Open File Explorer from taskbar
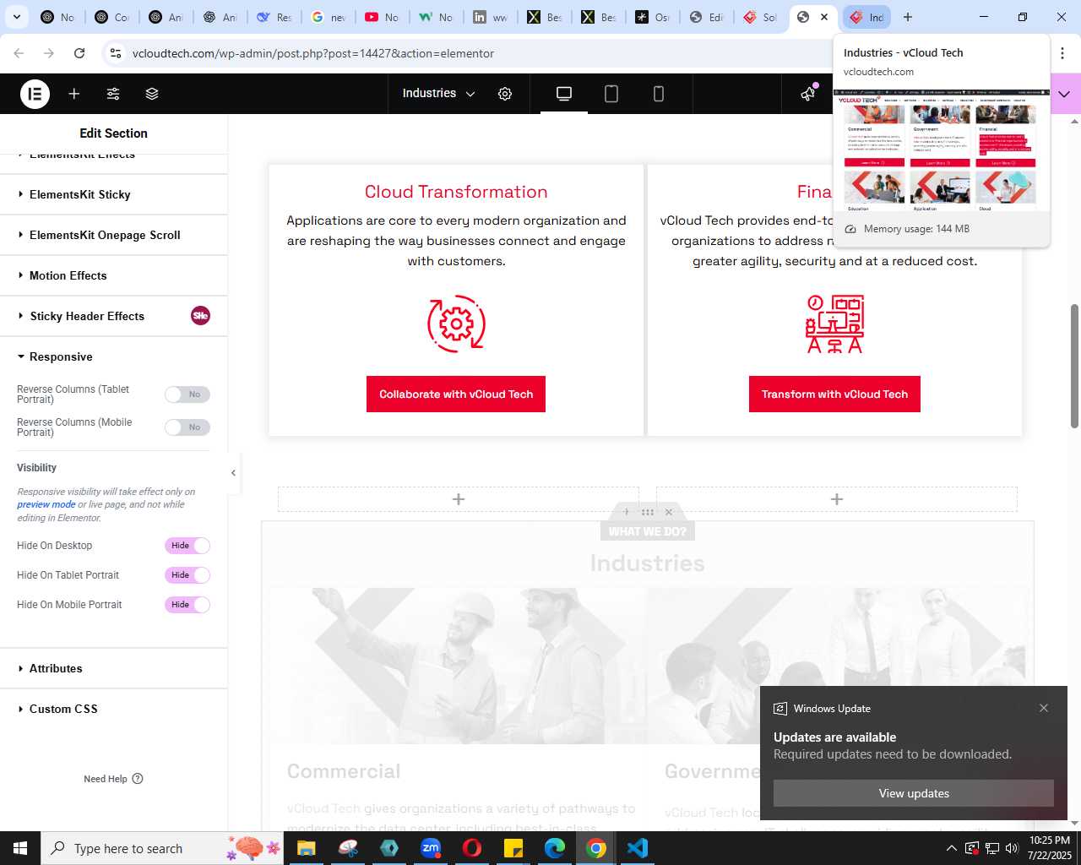 tap(307, 848)
